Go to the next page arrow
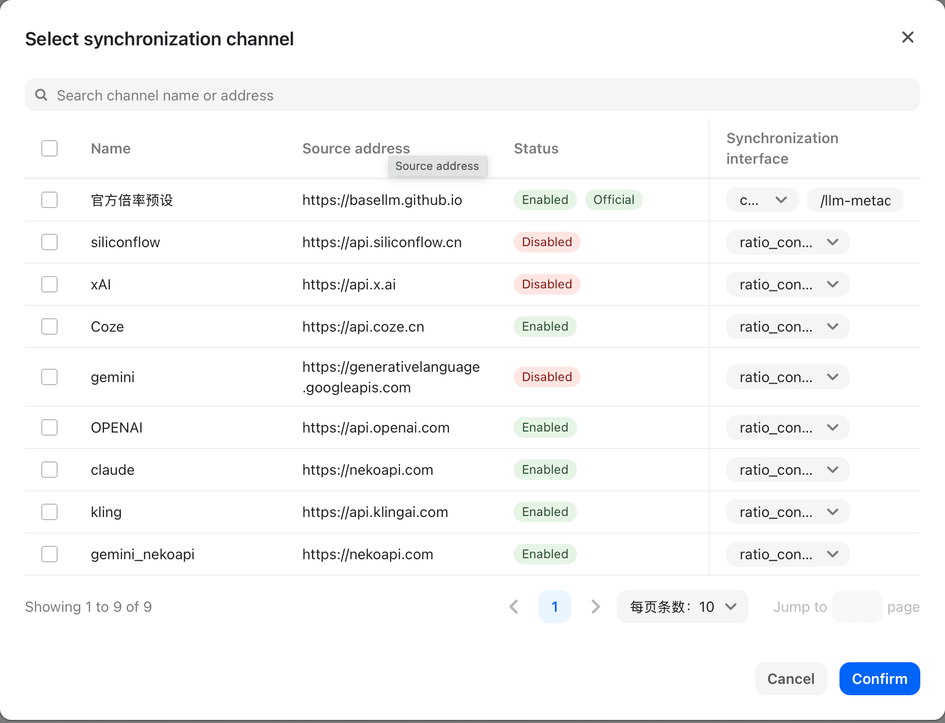This screenshot has width=945, height=723. [596, 607]
